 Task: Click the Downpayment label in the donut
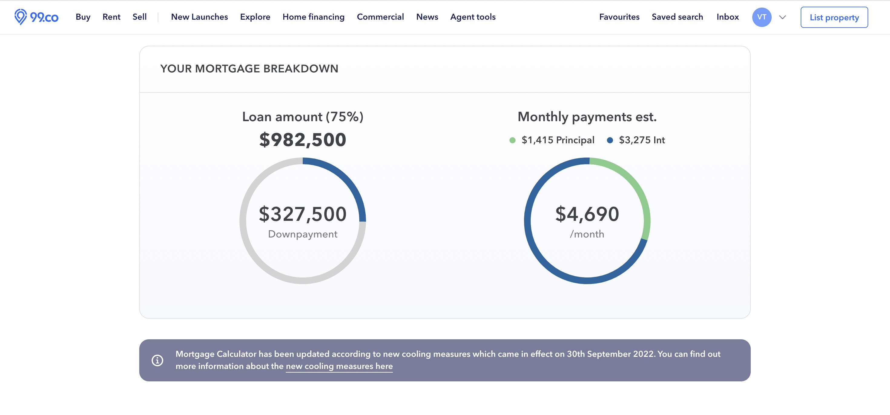(x=303, y=234)
